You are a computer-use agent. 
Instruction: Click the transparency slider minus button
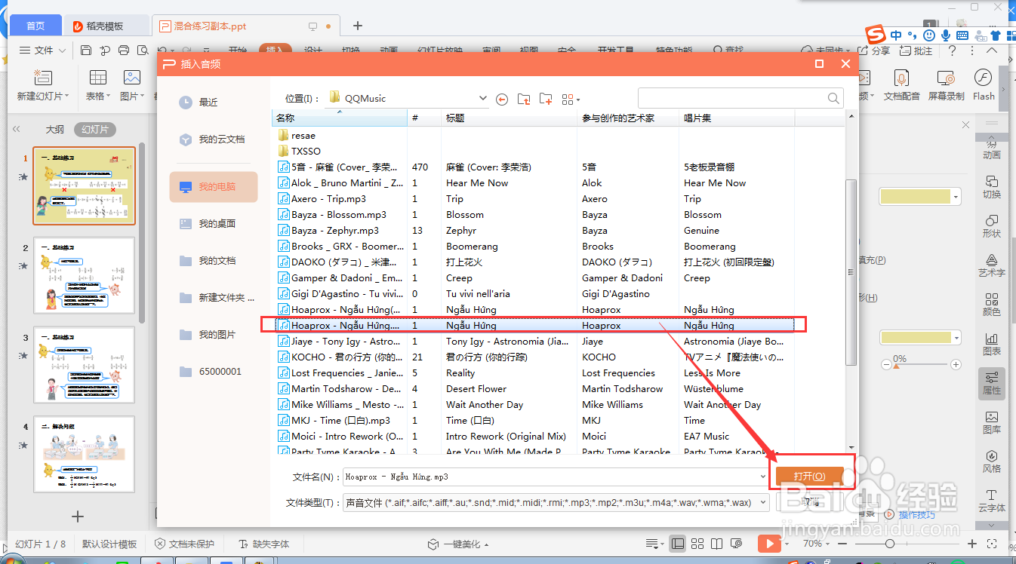coord(886,365)
